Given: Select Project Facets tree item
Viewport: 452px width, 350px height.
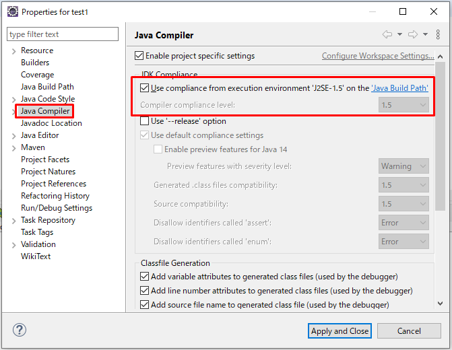Looking at the screenshot, I should [x=45, y=160].
